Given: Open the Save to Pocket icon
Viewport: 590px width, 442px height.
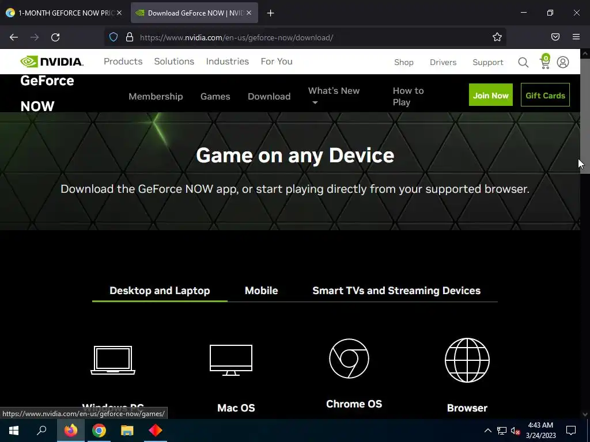Looking at the screenshot, I should point(555,37).
